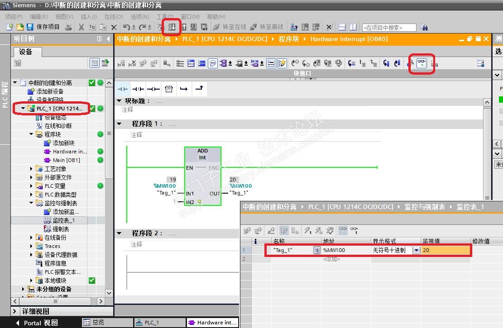The height and width of the screenshot is (328, 503).
Task: Open the display format dropdown for Tag_1
Action: pyautogui.click(x=416, y=250)
